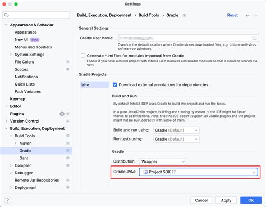266x207 pixels.
Task: Click the help question mark icon
Action: [8, 200]
